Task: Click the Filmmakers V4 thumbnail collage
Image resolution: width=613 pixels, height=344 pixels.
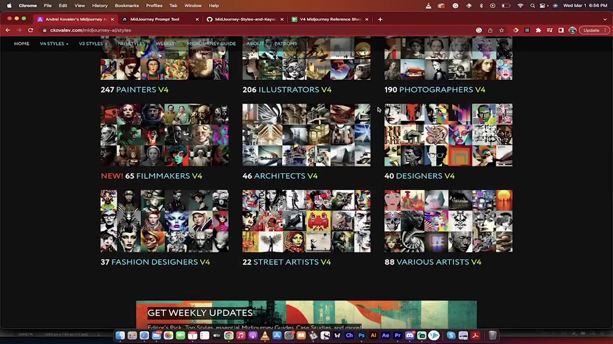Action: click(x=164, y=135)
